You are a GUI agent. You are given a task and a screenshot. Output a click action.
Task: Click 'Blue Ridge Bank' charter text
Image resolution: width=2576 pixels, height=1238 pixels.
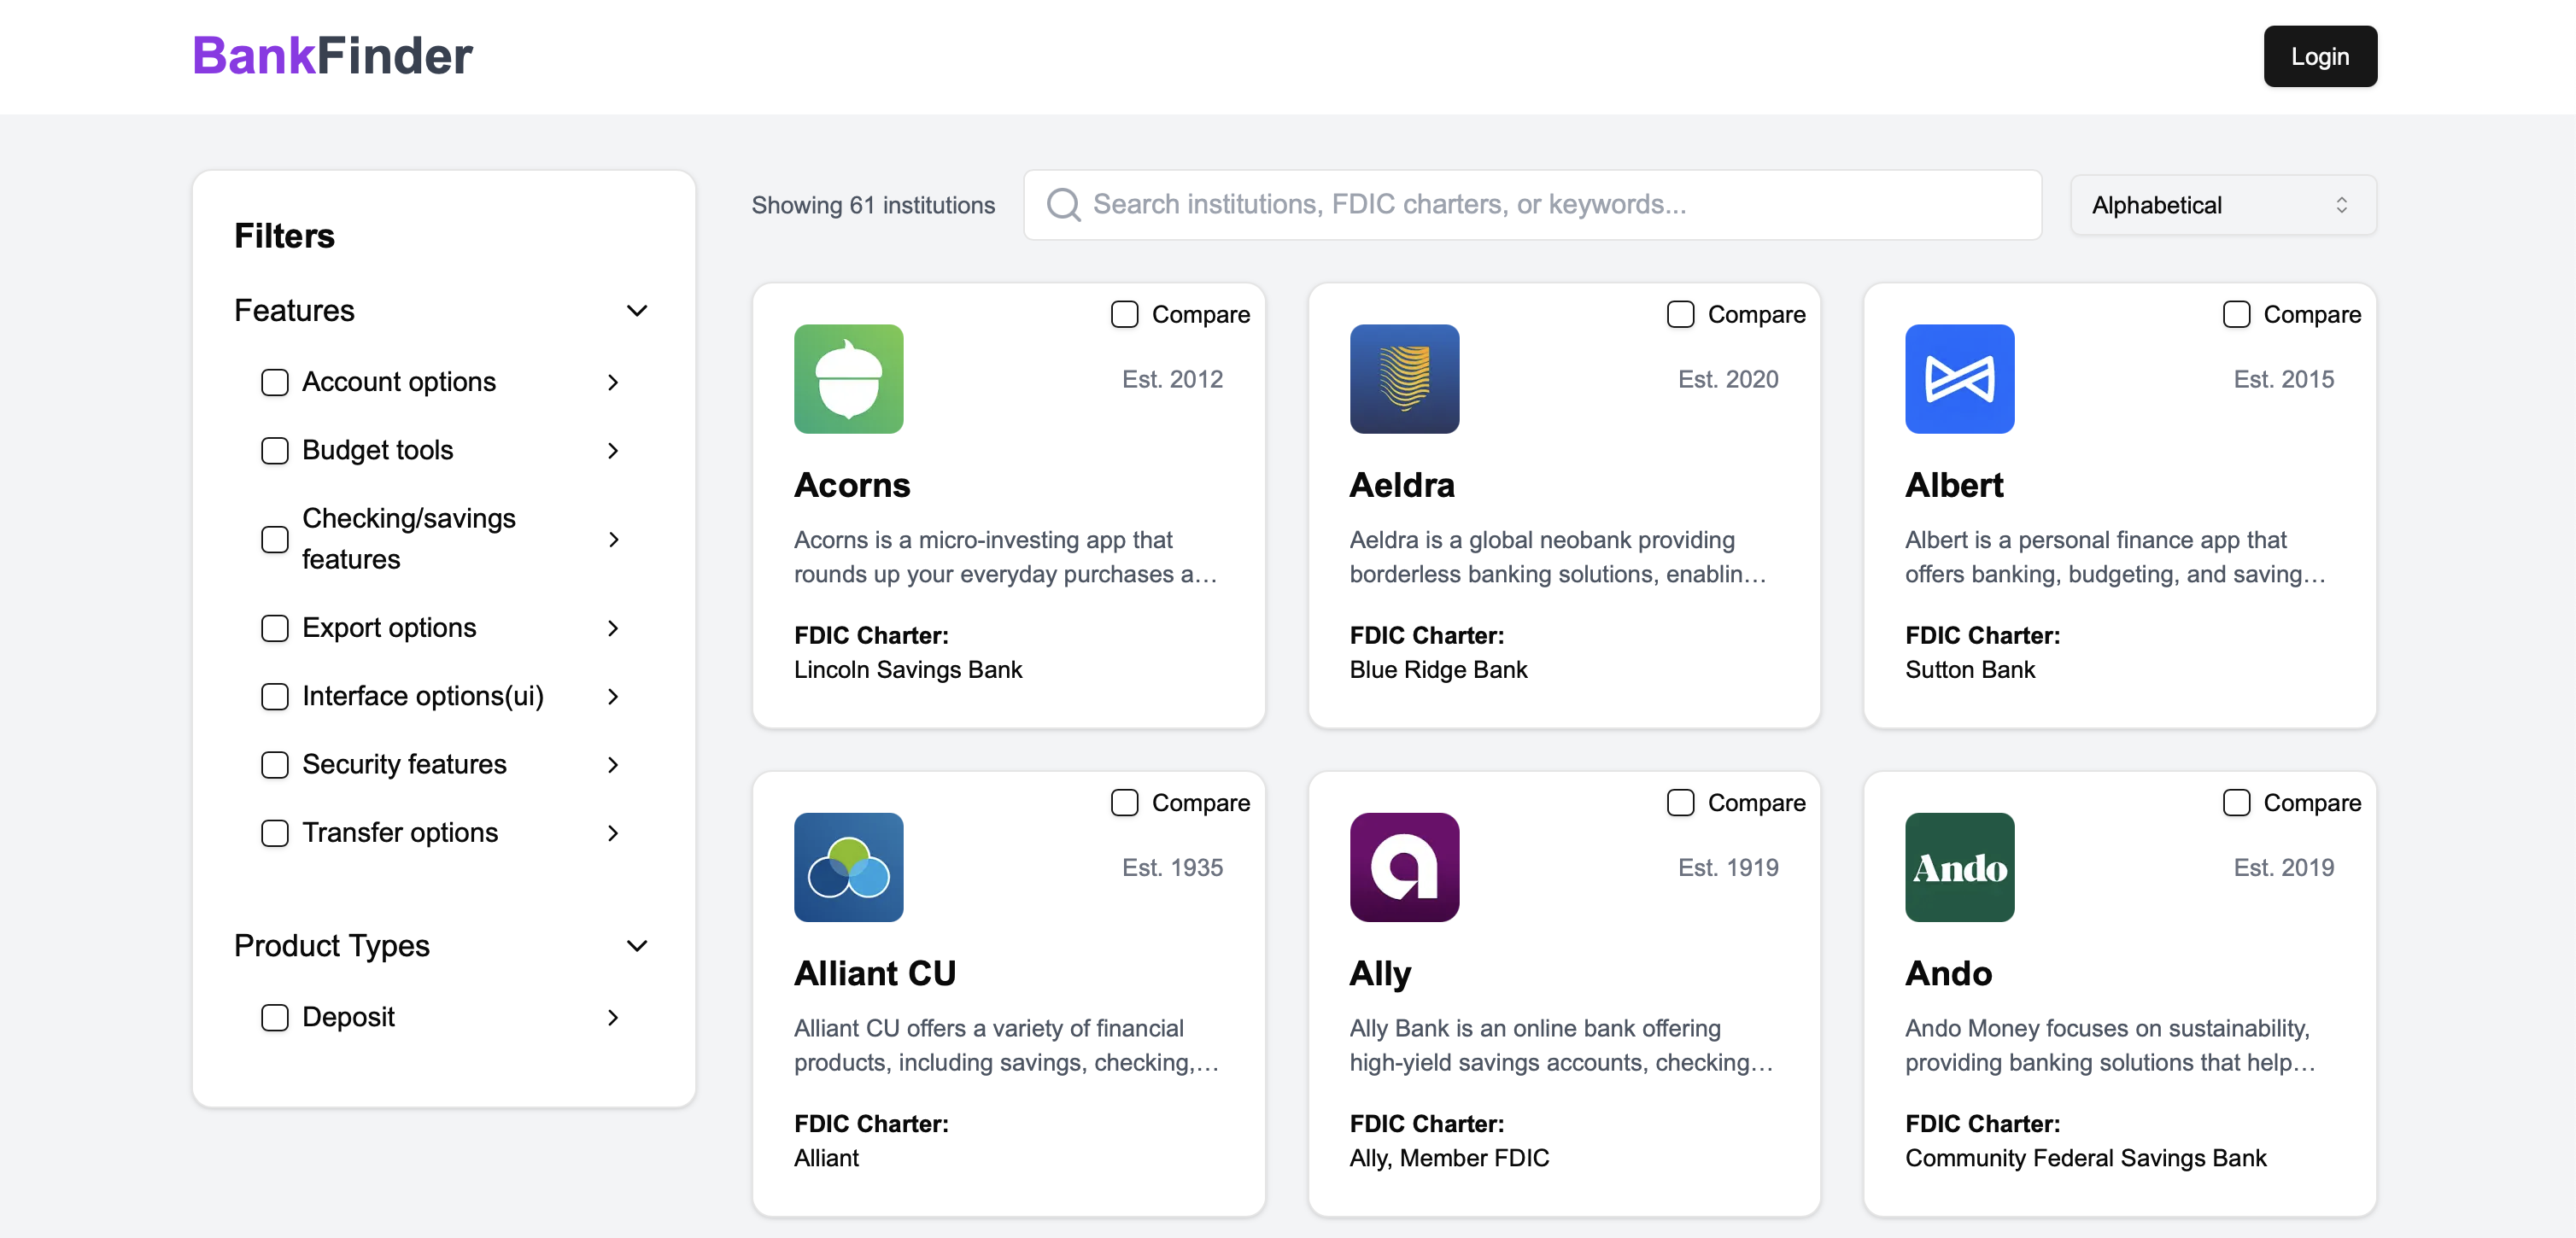[x=1438, y=670]
